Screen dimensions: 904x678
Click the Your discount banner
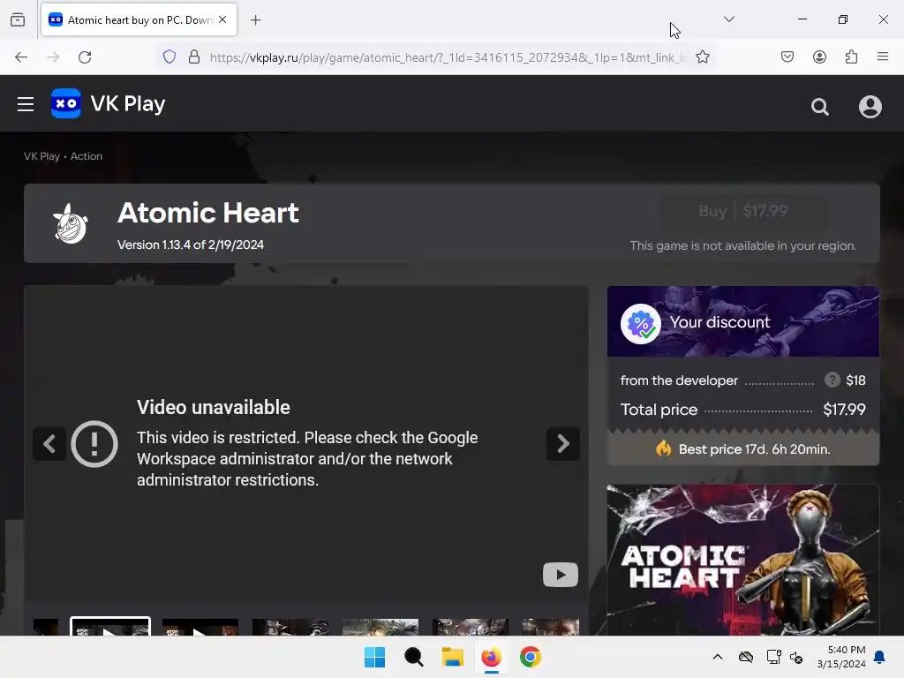743,321
